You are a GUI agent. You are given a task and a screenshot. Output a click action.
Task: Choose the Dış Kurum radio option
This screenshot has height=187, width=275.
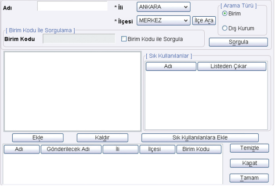pyautogui.click(x=224, y=28)
